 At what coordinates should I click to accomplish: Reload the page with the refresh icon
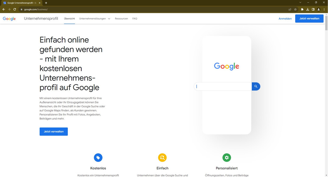pyautogui.click(x=15, y=9)
